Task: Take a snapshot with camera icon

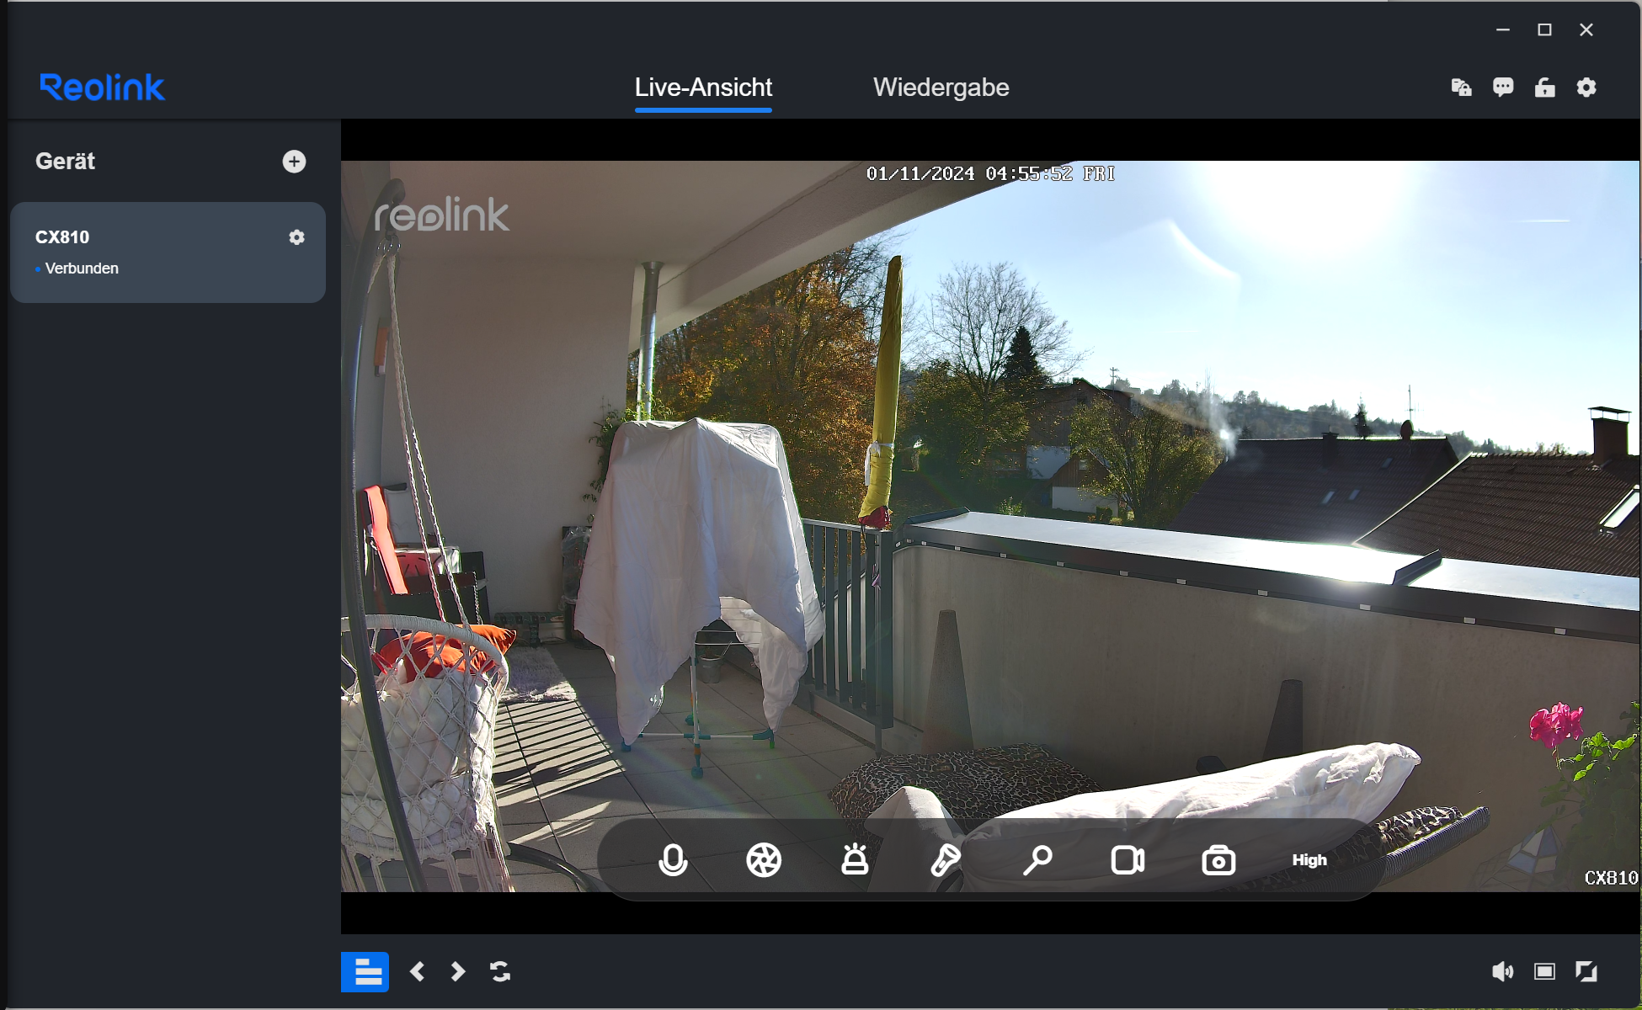Action: tap(1218, 861)
